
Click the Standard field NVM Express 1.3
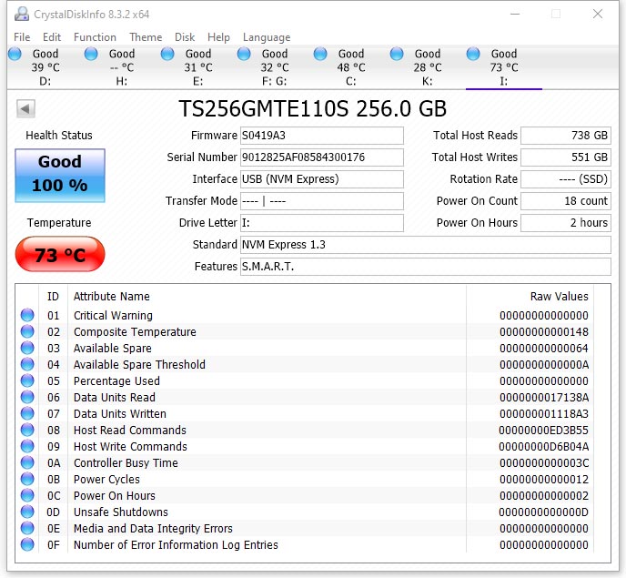(x=426, y=245)
